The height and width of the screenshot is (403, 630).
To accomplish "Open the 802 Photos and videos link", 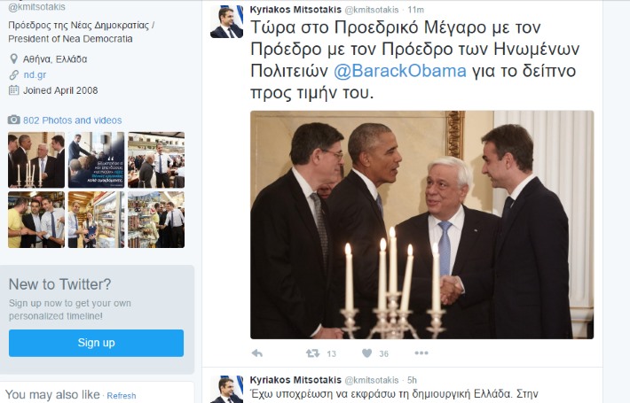I will click(73, 120).
